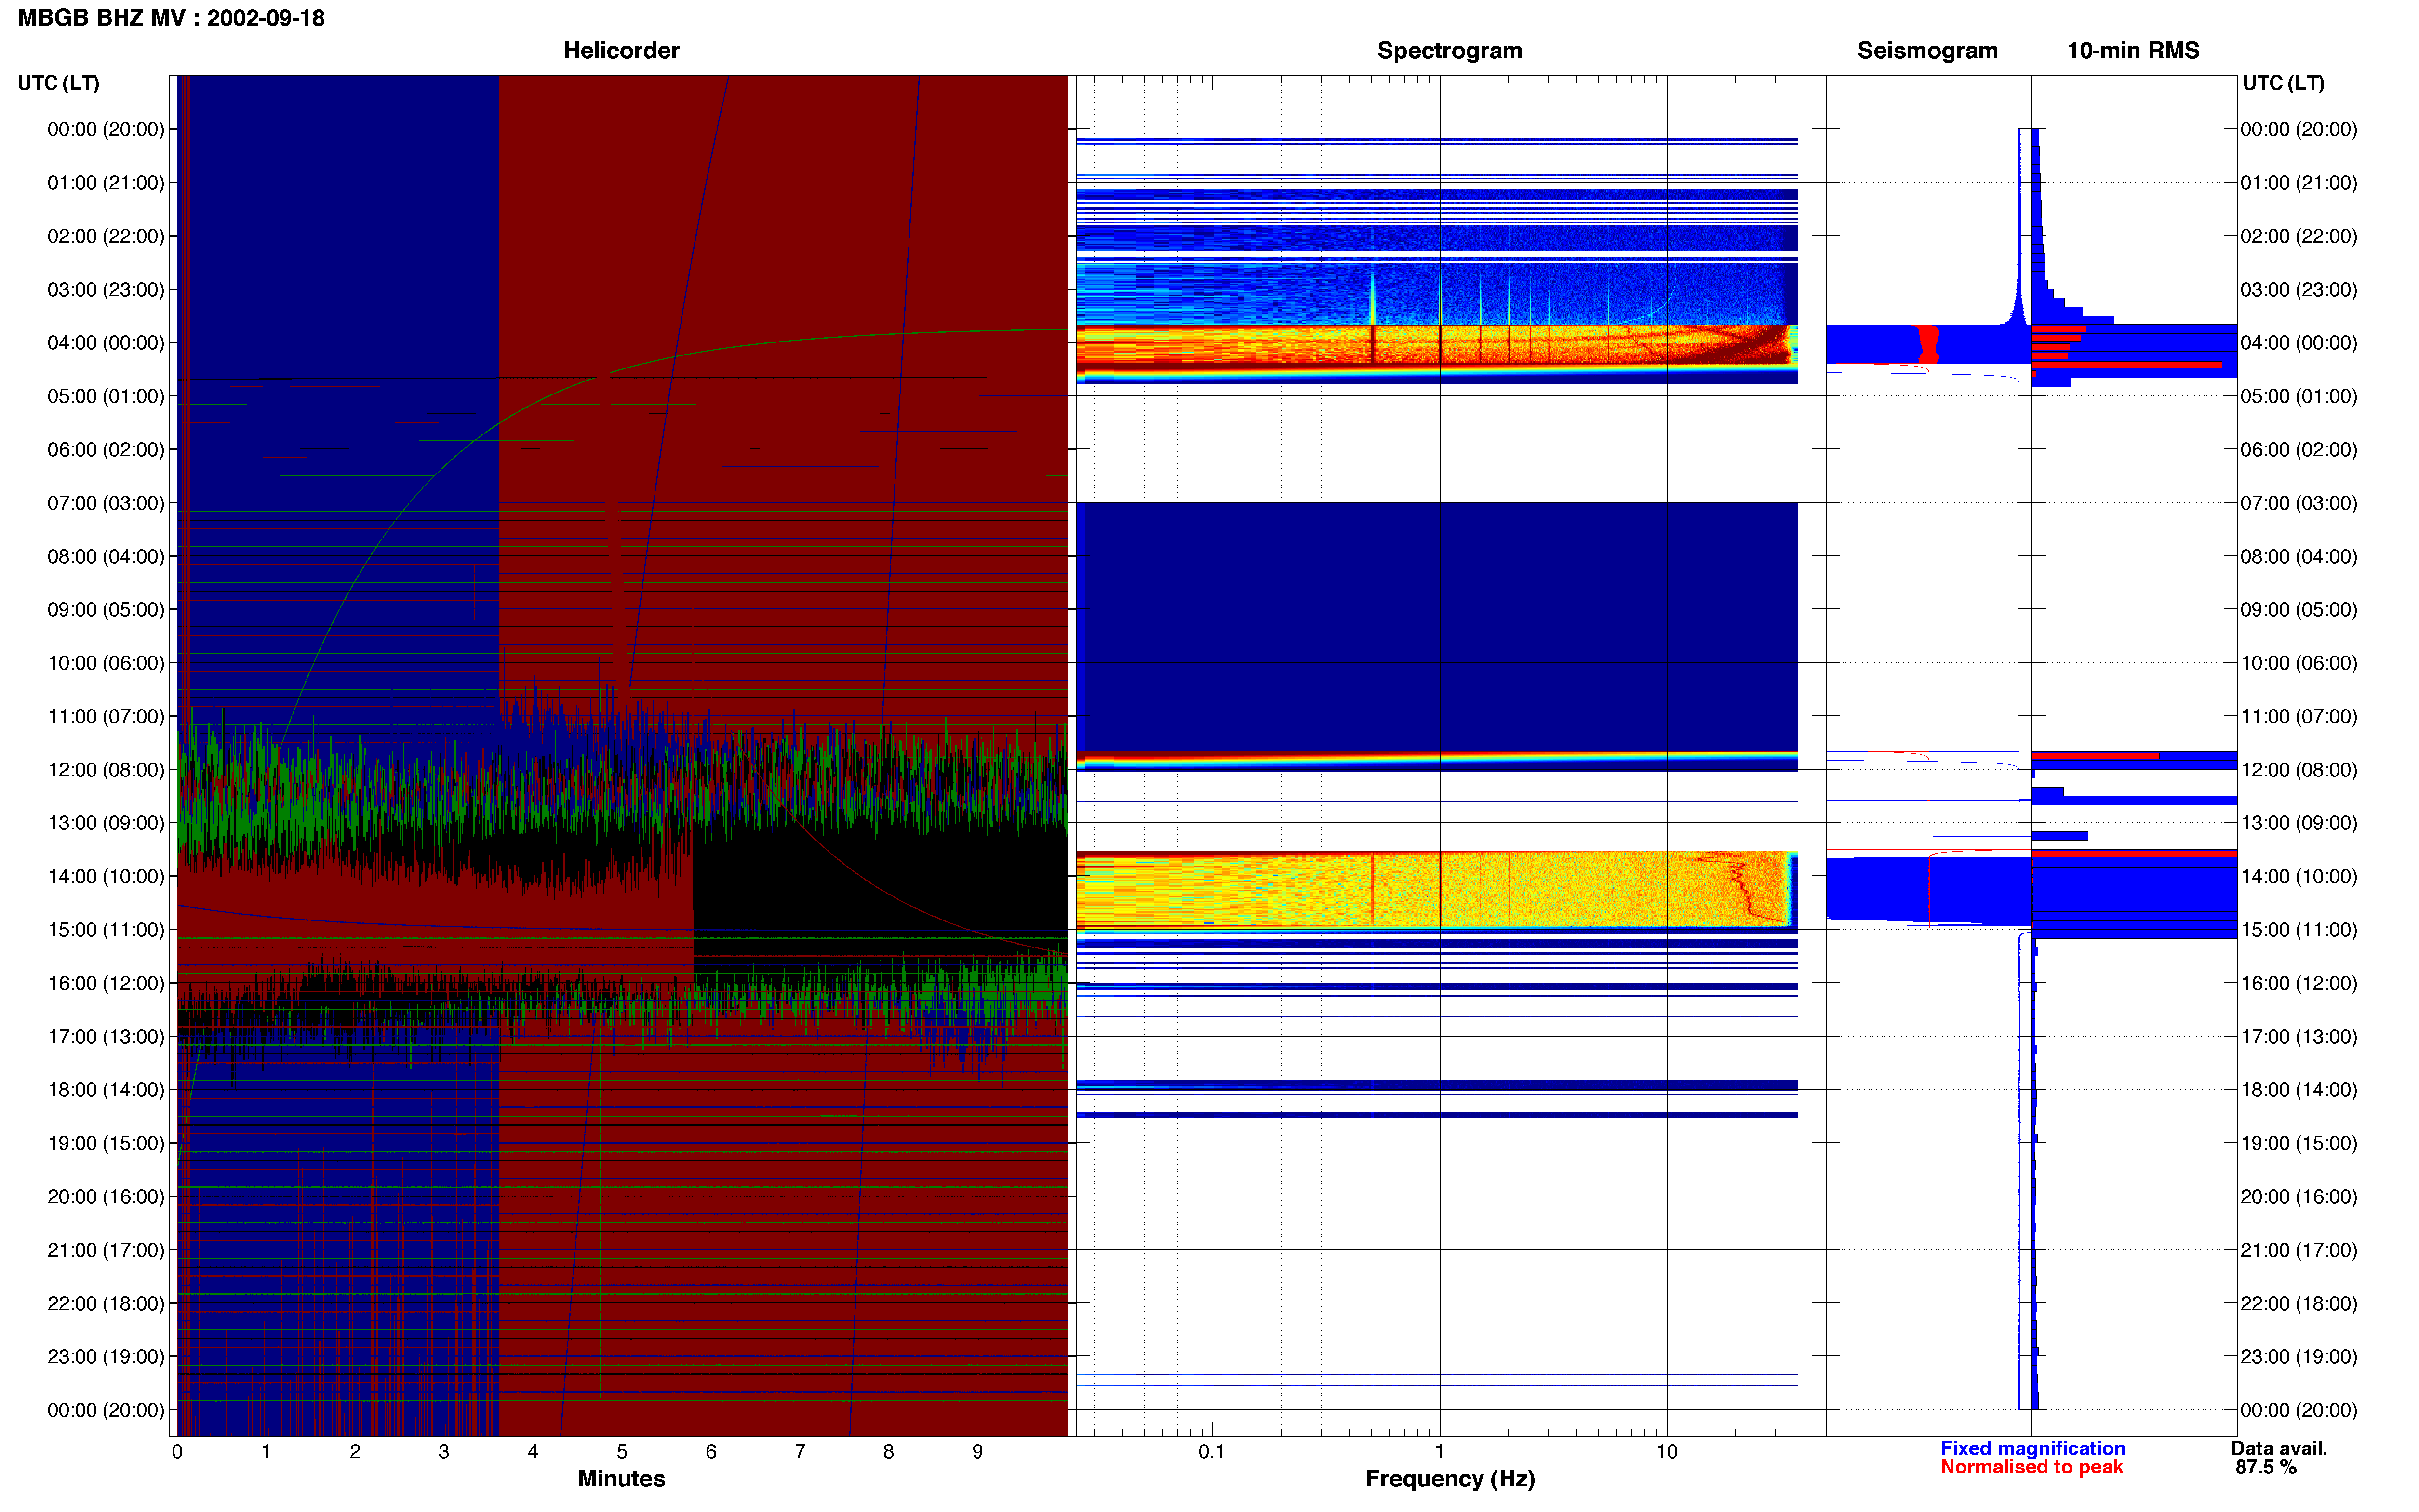This screenshot has height=1512, width=2419.
Task: Click left axis label '23:00 (19:00)'
Action: pyautogui.click(x=106, y=1357)
